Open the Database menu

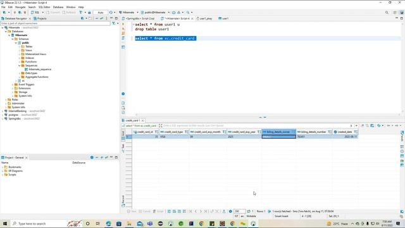(58, 7)
